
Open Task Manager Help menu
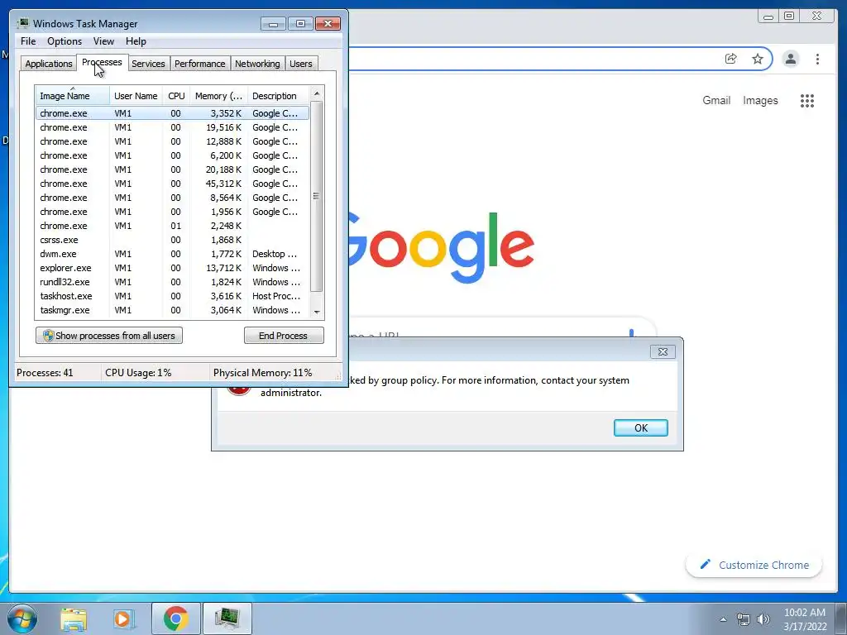point(136,41)
